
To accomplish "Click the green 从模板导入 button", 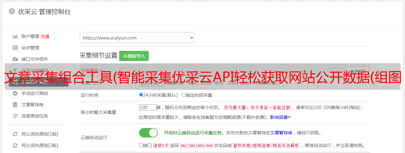I will pyautogui.click(x=134, y=56).
